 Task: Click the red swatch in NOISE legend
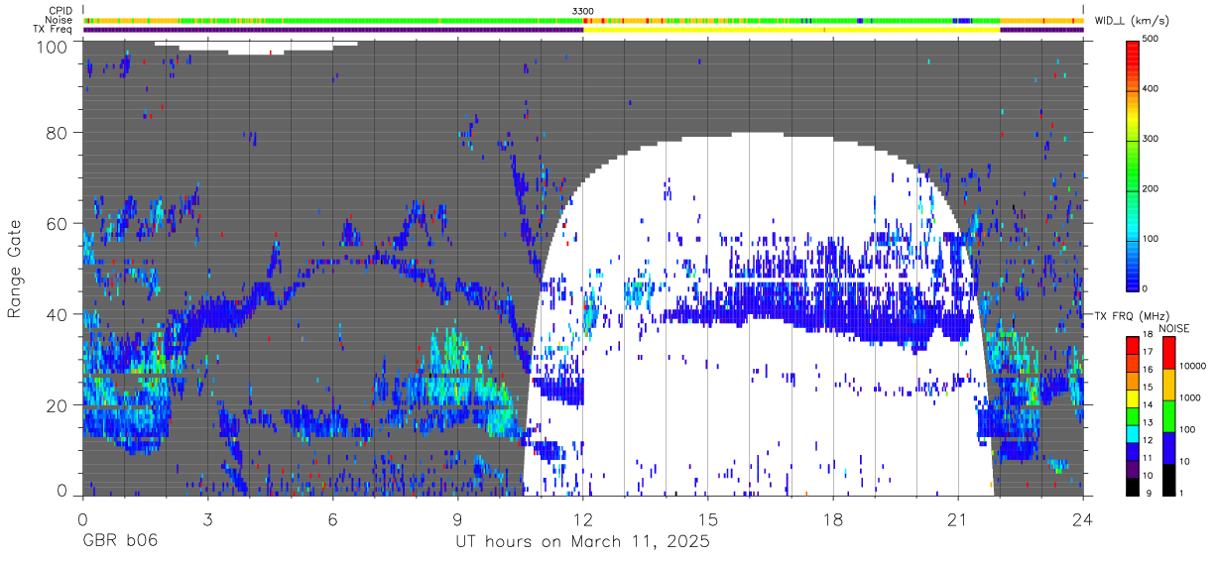click(1169, 352)
